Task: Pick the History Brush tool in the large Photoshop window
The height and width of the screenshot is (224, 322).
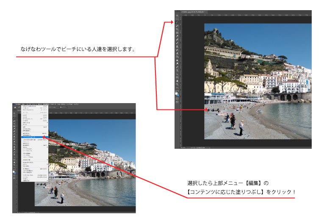Action: pos(177,50)
